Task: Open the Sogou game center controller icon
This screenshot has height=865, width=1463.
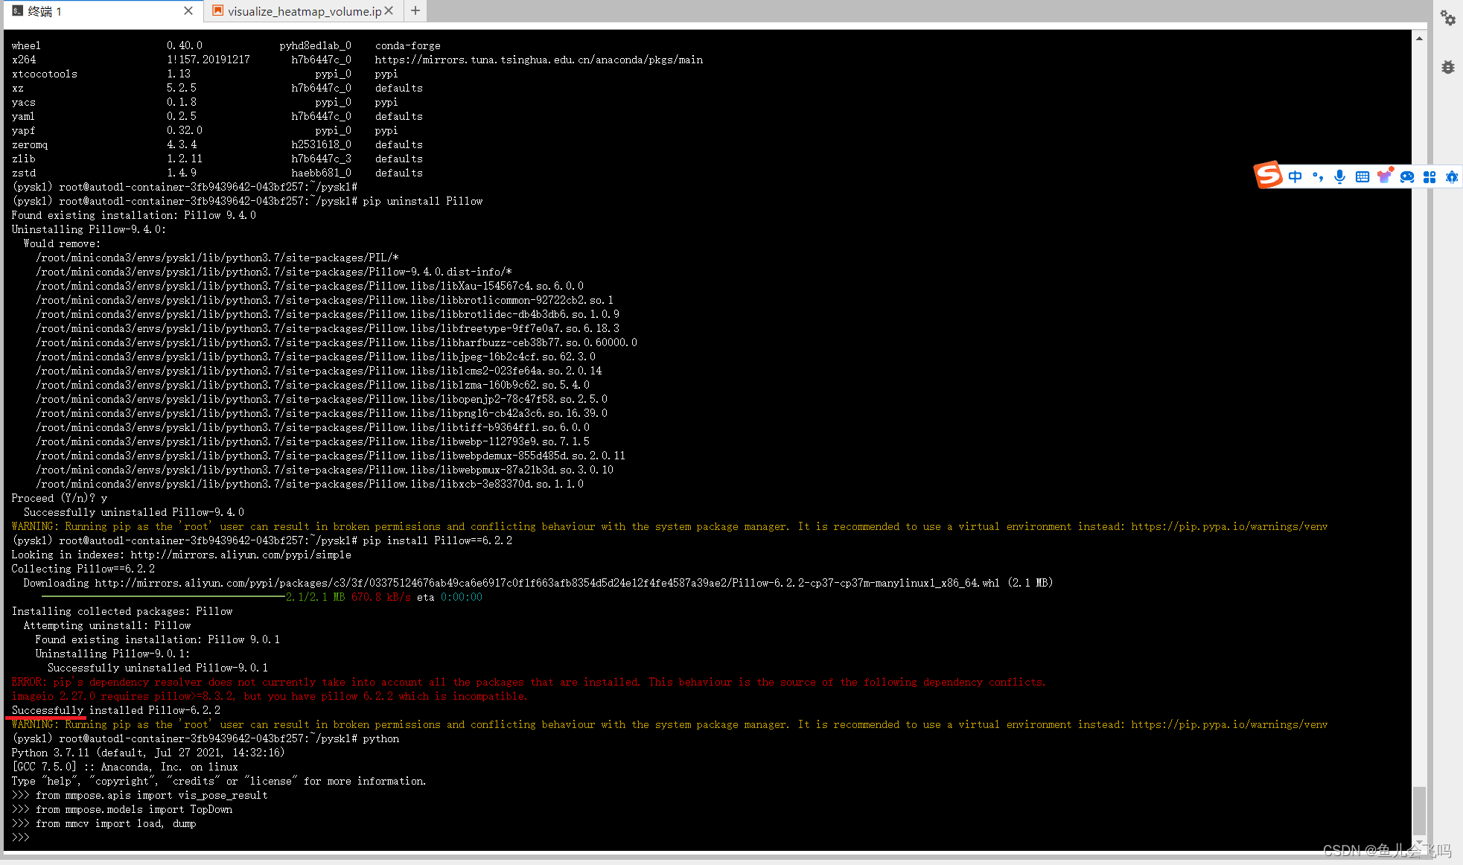Action: [1407, 176]
